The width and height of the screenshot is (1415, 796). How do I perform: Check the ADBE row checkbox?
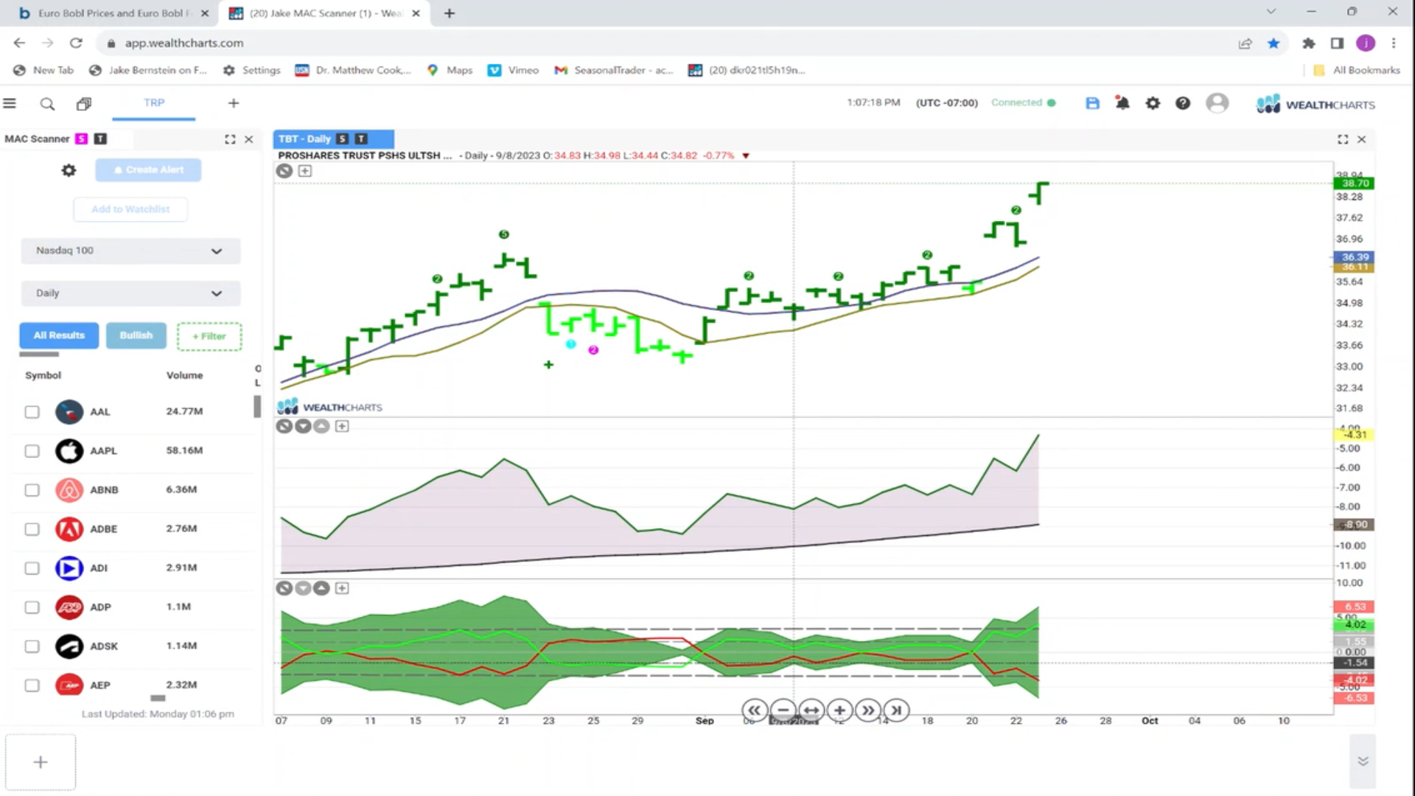pos(32,529)
